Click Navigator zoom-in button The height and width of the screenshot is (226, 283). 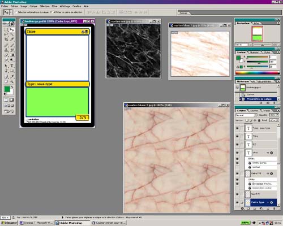275,45
